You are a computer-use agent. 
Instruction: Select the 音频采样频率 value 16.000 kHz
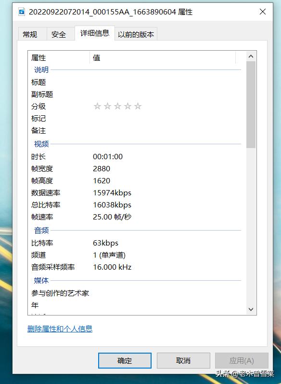click(x=112, y=267)
